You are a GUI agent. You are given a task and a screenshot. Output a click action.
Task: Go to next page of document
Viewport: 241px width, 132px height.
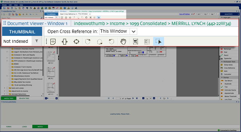[x=133, y=98]
